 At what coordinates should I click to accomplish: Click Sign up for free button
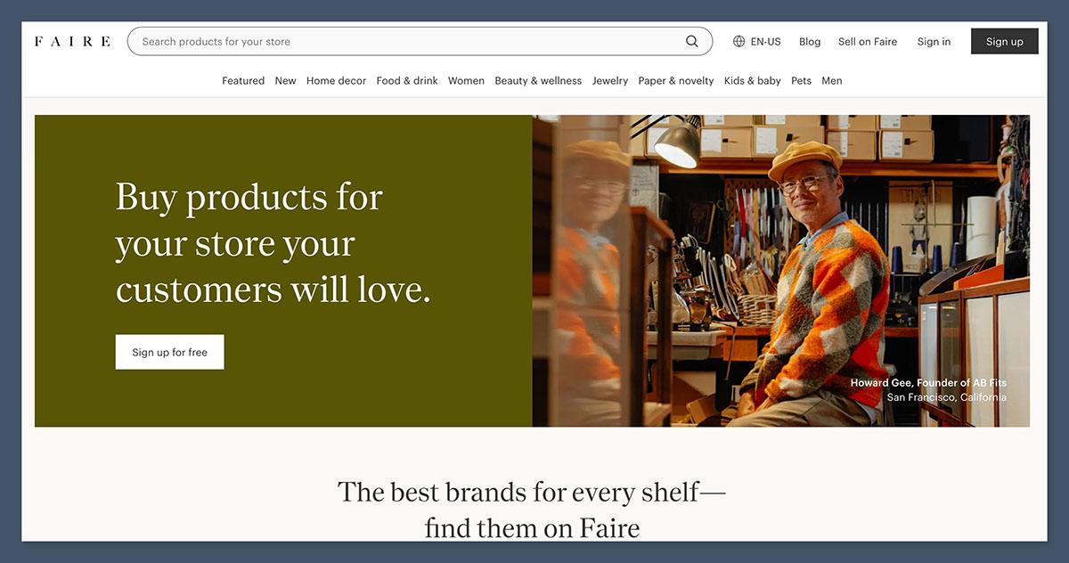[x=169, y=352]
